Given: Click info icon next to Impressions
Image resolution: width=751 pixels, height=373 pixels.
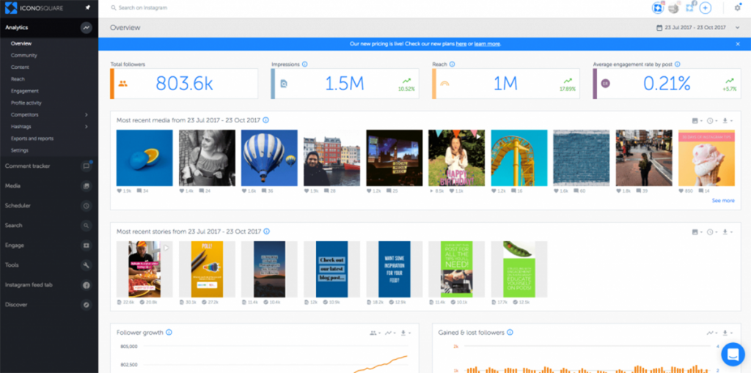Looking at the screenshot, I should pyautogui.click(x=305, y=64).
